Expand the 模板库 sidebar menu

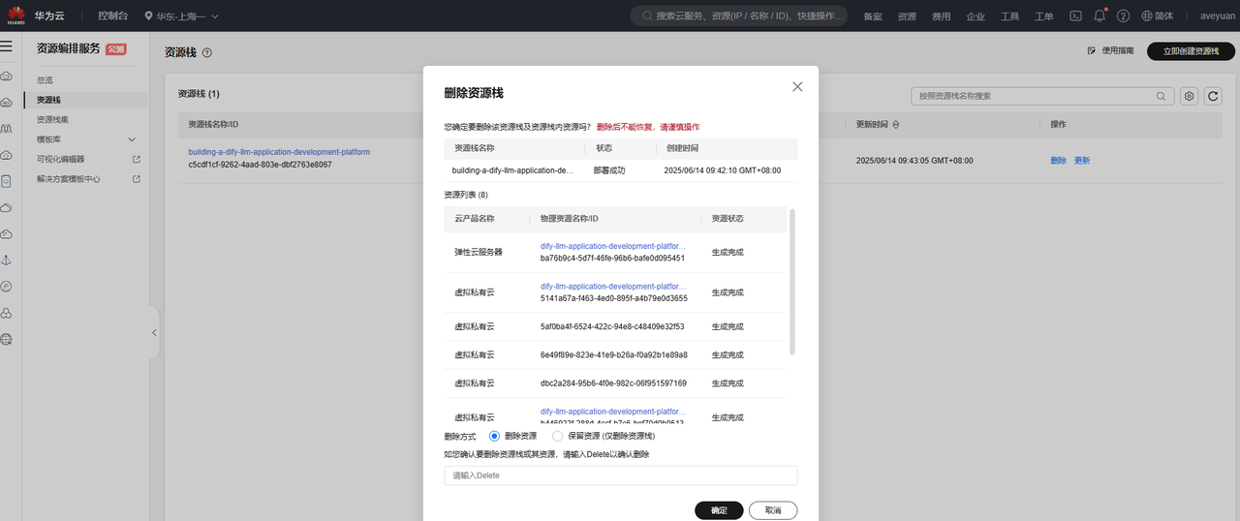point(85,139)
